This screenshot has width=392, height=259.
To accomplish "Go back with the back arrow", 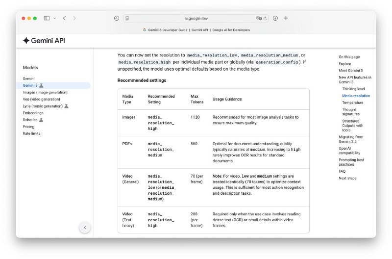I will coord(65,18).
